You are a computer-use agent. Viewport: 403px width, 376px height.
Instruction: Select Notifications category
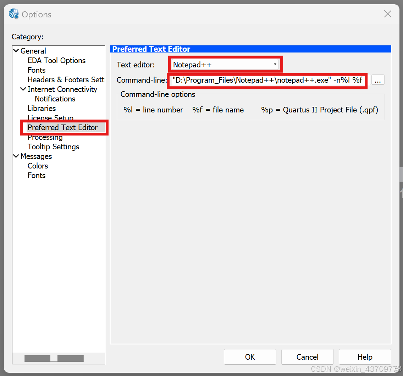[55, 99]
